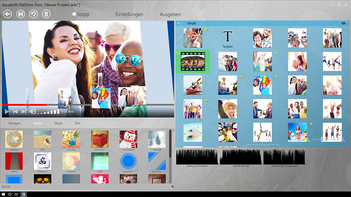351x197 pixels.
Task: Skip to the previous slide
Action: point(15,112)
